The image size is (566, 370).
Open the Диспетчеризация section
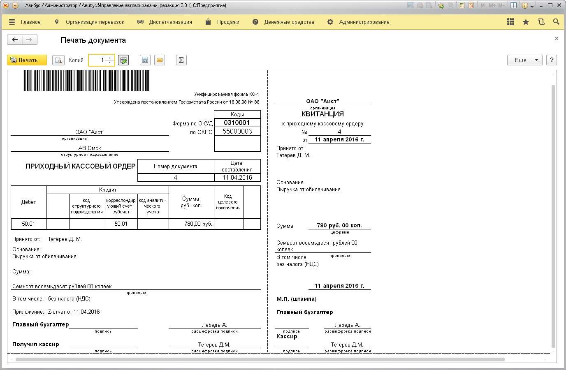(170, 22)
